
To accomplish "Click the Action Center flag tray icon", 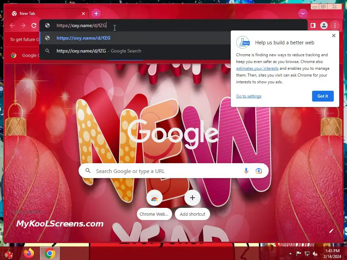I will click(299, 253).
